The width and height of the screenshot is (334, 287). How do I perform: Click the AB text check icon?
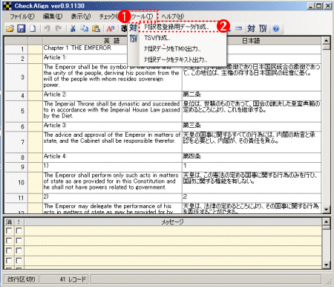tap(111, 29)
